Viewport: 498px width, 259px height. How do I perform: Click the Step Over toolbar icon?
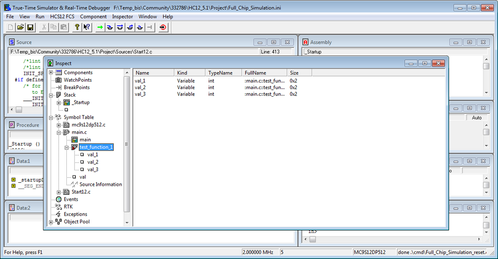tap(120, 27)
